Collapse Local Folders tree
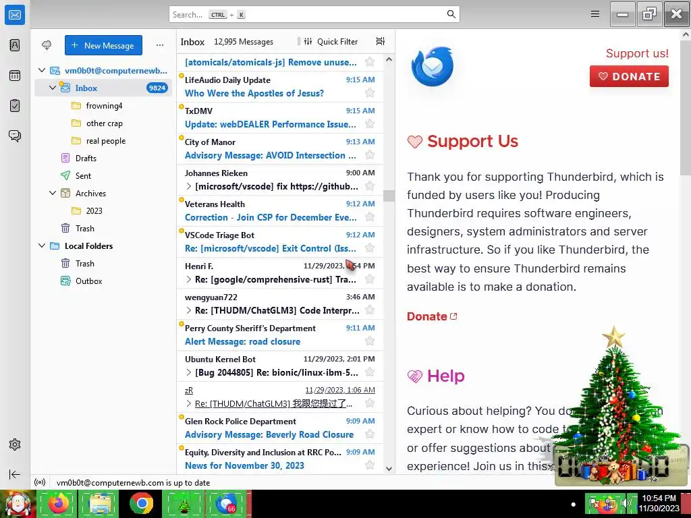Viewport: 691px width, 518px height. point(42,246)
